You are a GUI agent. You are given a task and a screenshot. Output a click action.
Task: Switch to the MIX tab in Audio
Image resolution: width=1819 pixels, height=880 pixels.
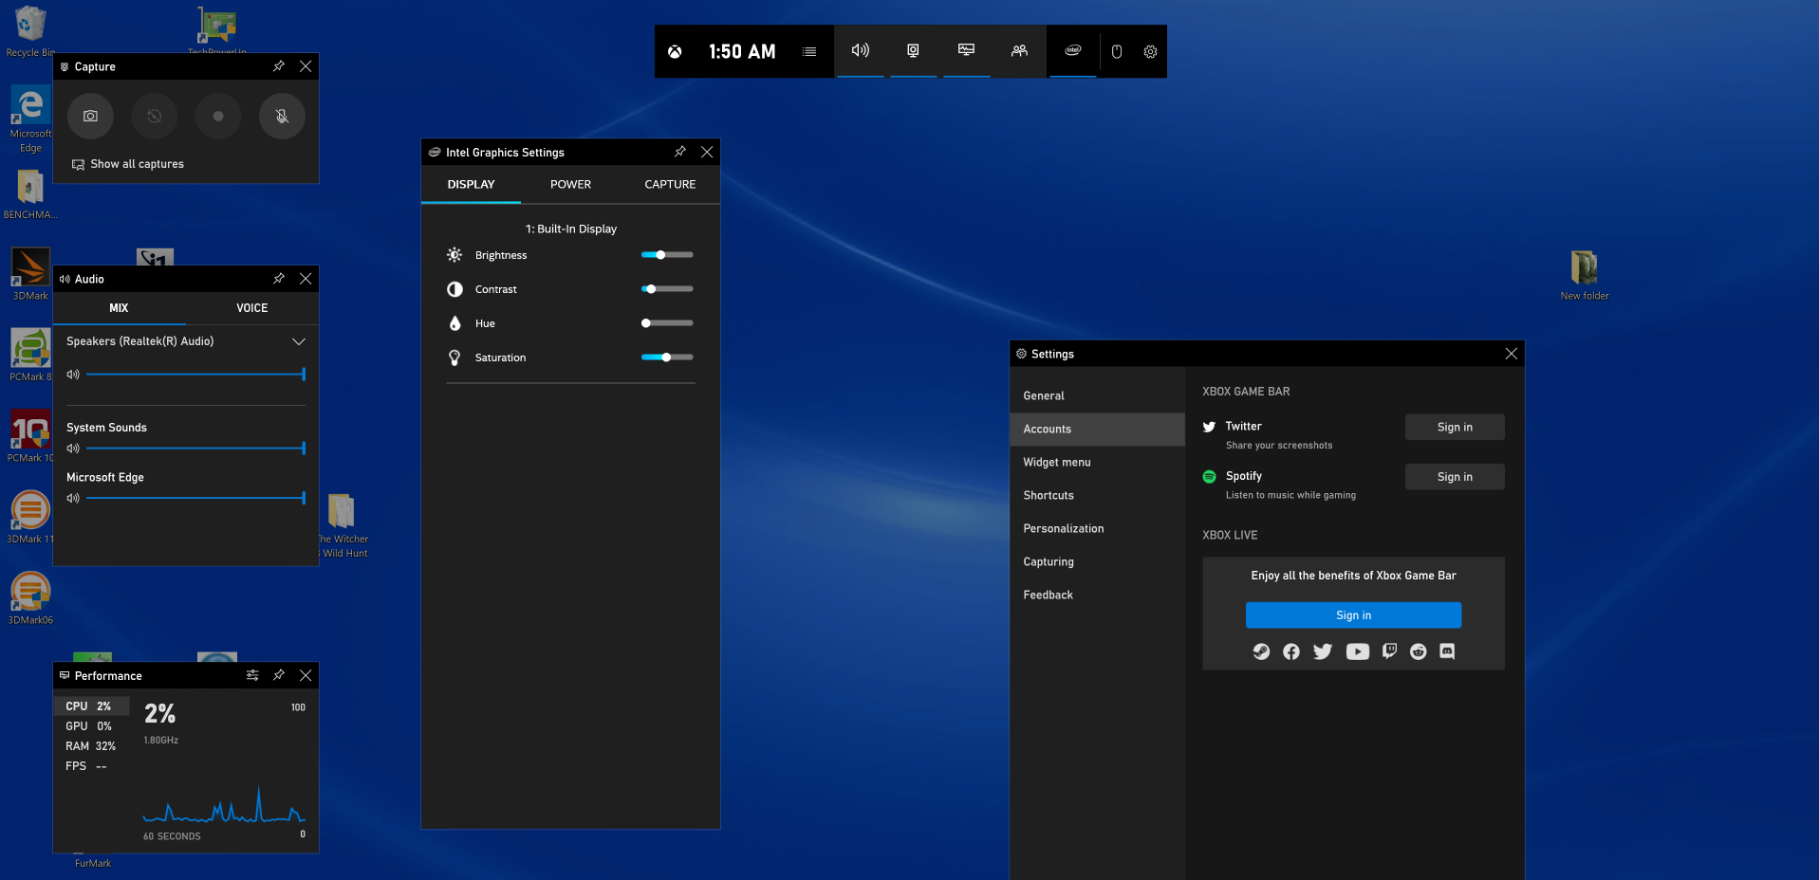click(119, 308)
